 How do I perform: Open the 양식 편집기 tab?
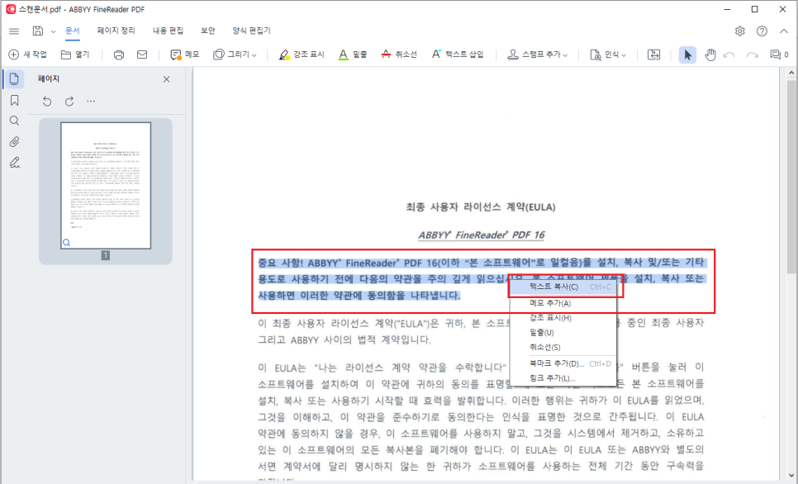(x=251, y=31)
